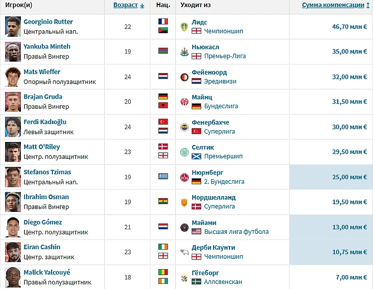Open Georginio Rutter player profile
The image size is (373, 289).
coord(48,22)
